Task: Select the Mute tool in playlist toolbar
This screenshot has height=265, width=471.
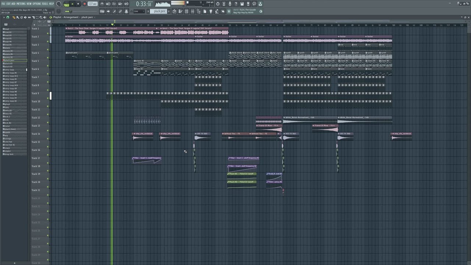Action: tap(25, 17)
